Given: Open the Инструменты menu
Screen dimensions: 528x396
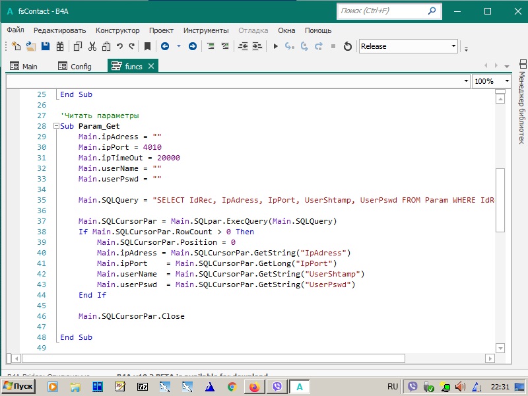Looking at the screenshot, I should tap(206, 30).
